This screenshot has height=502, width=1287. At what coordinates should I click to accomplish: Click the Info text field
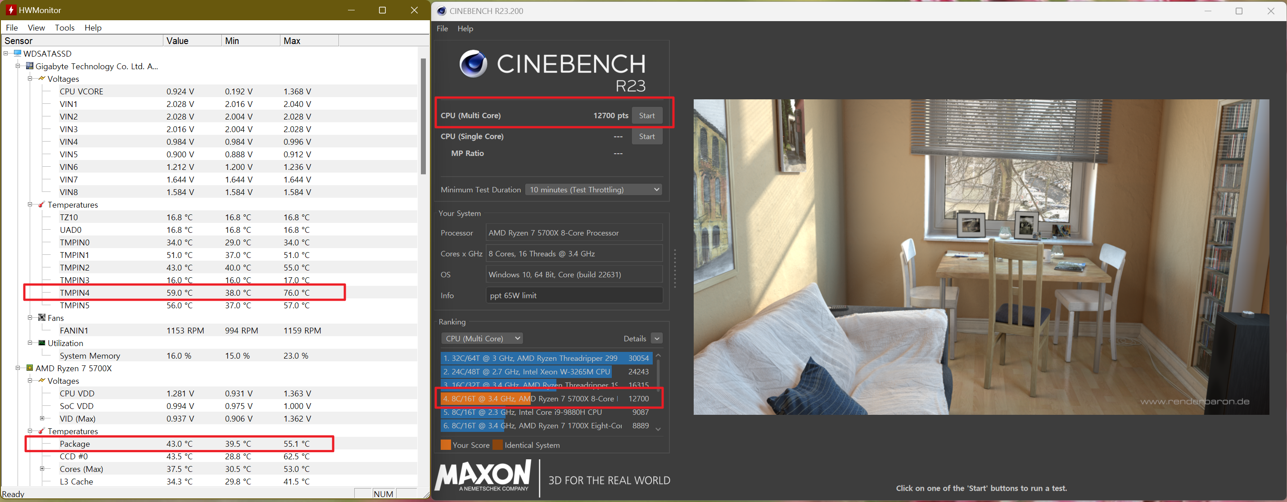574,295
